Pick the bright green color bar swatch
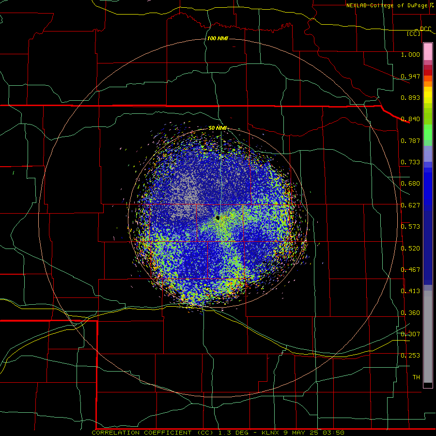 click(428, 132)
